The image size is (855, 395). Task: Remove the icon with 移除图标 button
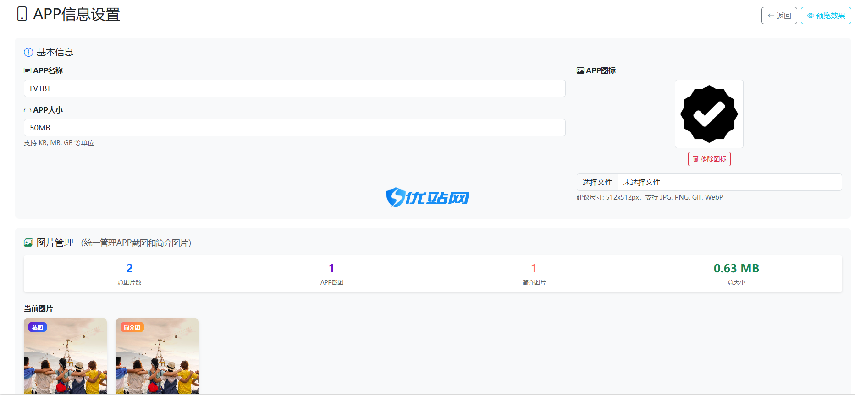709,159
